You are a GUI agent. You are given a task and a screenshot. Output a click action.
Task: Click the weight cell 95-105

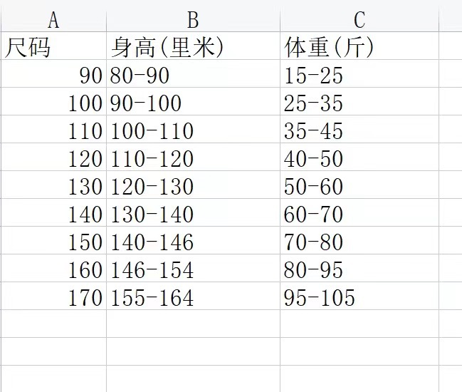pos(359,297)
